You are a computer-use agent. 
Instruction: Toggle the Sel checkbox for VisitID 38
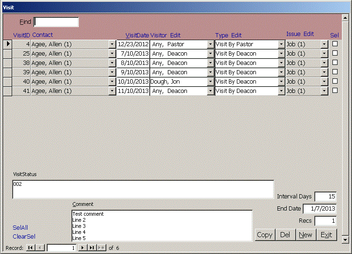[x=335, y=63]
